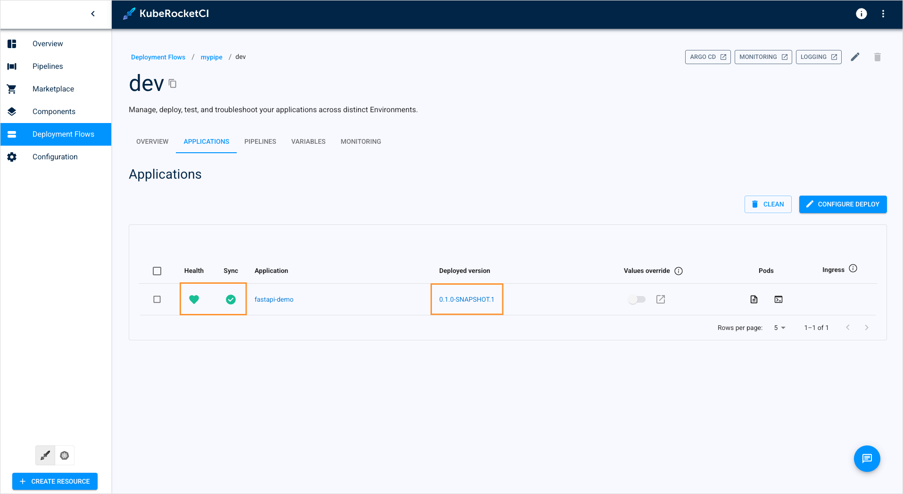This screenshot has height=494, width=903.
Task: Select Marketplace from the left sidebar
Action: click(53, 89)
